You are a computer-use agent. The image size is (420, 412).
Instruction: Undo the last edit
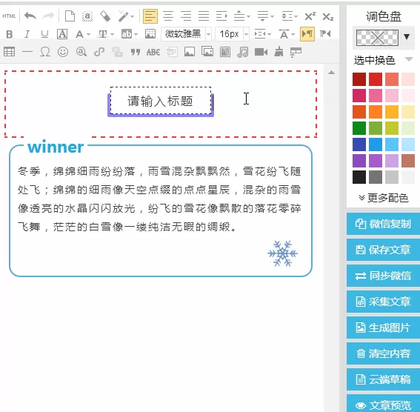point(30,16)
